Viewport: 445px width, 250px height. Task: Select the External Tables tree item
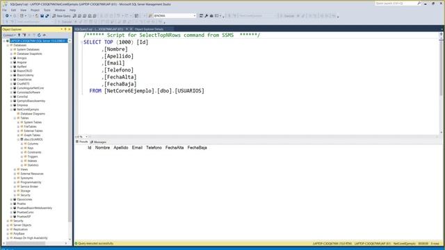pos(33,131)
